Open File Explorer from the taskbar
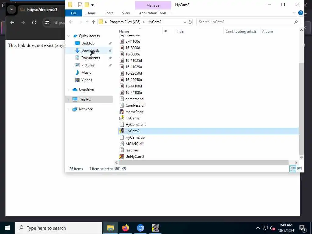Image resolution: width=312 pixels, height=234 pixels. (110, 228)
